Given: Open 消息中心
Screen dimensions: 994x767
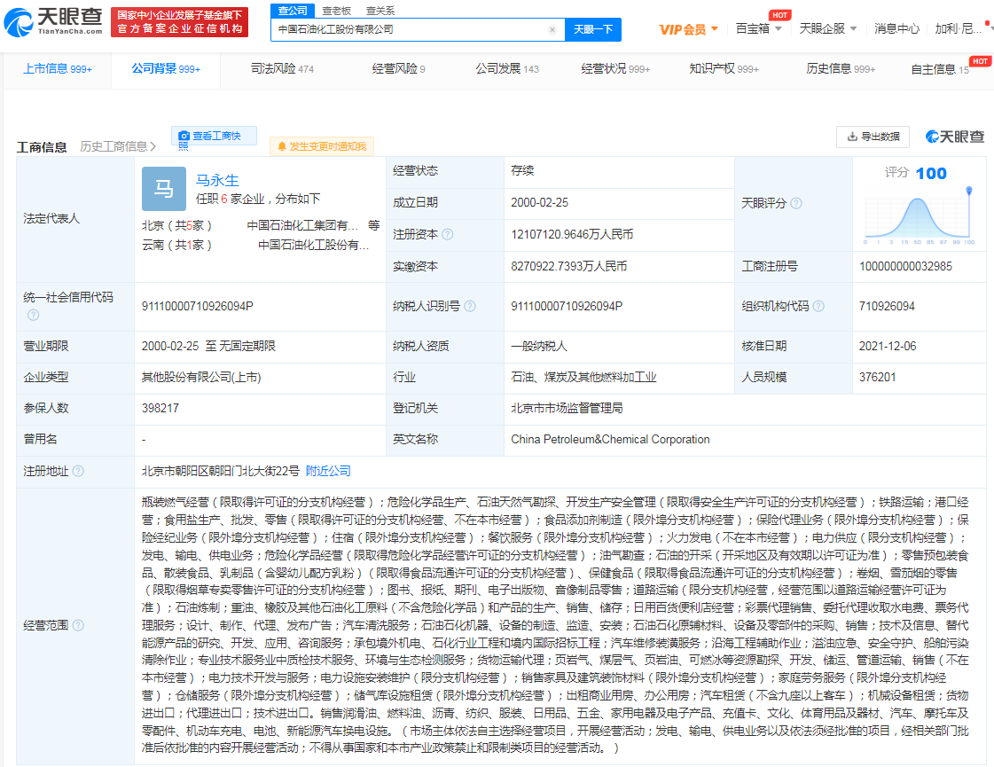Looking at the screenshot, I should [x=896, y=28].
